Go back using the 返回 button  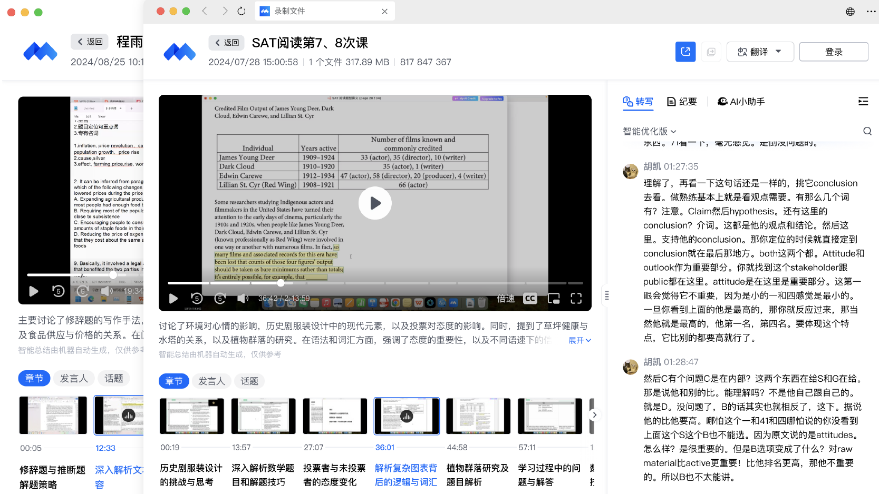click(x=226, y=43)
